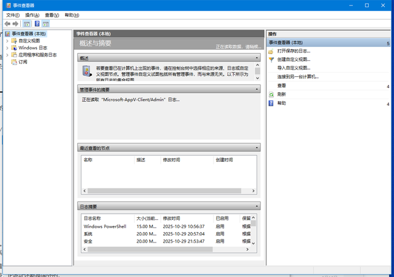Image resolution: width=394 pixels, height=277 pixels.
Task: Click the 日志摘要 horizontal scrollbar thumb
Action: (x=150, y=249)
